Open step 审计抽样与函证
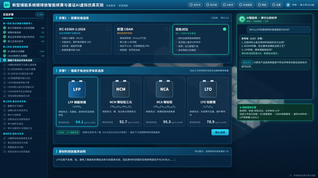The image size is (318, 178). (x=24, y=124)
